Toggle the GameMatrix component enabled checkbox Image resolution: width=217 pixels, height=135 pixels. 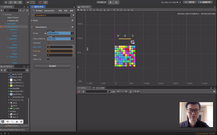pyautogui.click(x=34, y=27)
